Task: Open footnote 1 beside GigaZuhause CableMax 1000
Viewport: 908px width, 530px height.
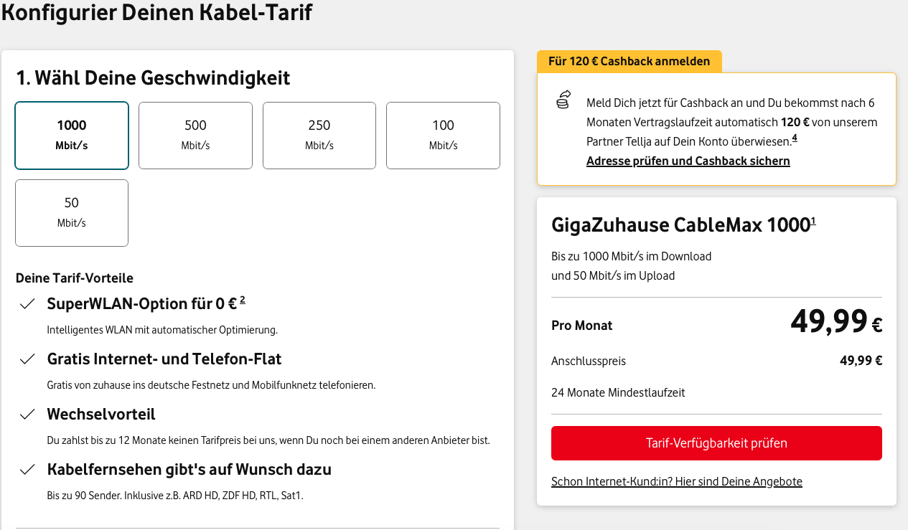Action: pos(813,221)
